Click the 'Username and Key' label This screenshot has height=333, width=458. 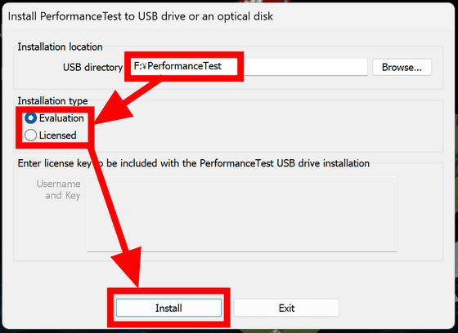(x=58, y=189)
